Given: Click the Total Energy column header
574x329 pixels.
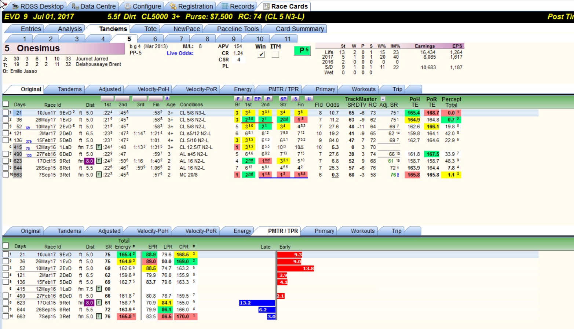Looking at the screenshot, I should click(x=124, y=244).
